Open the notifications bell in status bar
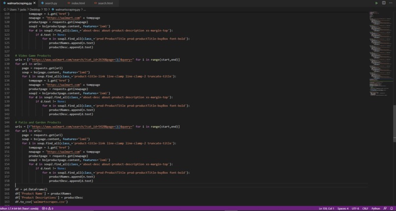396x211 pixels. [392, 209]
